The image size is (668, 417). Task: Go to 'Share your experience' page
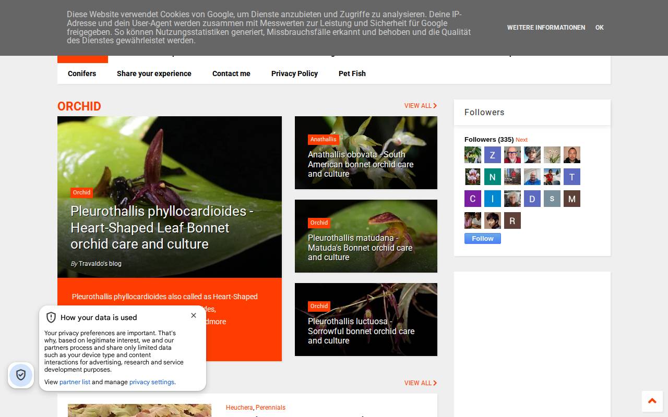coord(154,73)
